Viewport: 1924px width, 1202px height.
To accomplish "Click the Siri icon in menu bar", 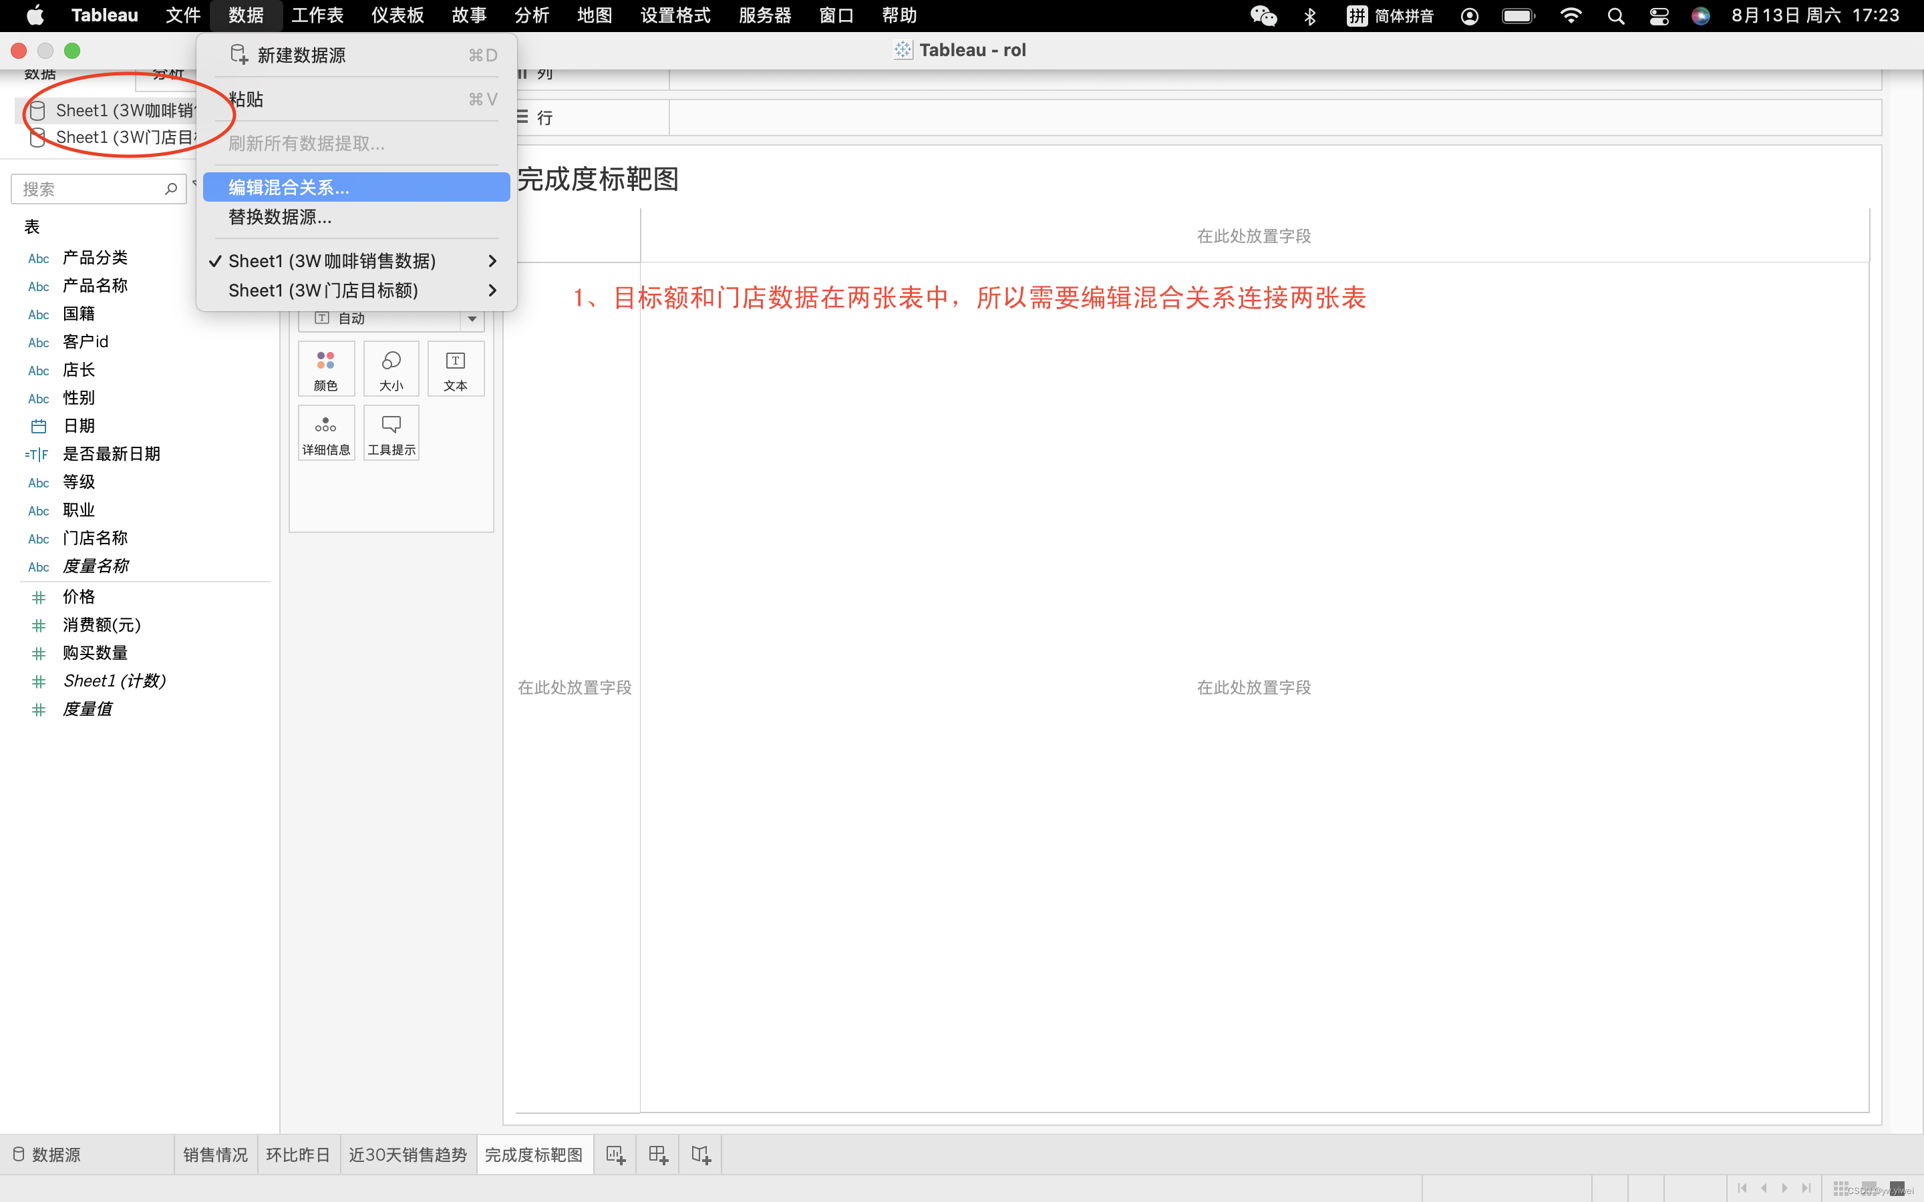I will (1701, 16).
